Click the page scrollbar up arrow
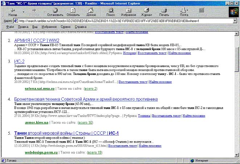Image resolution: width=240 pixels, height=164 pixels. (x=236, y=34)
